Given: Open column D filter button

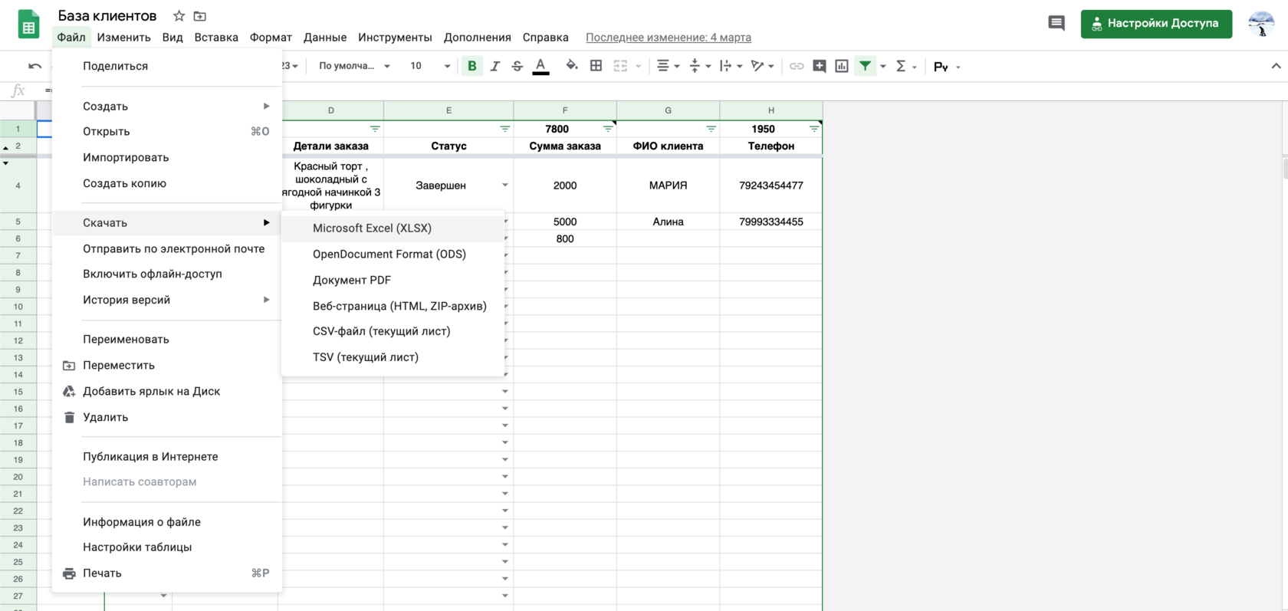Looking at the screenshot, I should point(375,129).
